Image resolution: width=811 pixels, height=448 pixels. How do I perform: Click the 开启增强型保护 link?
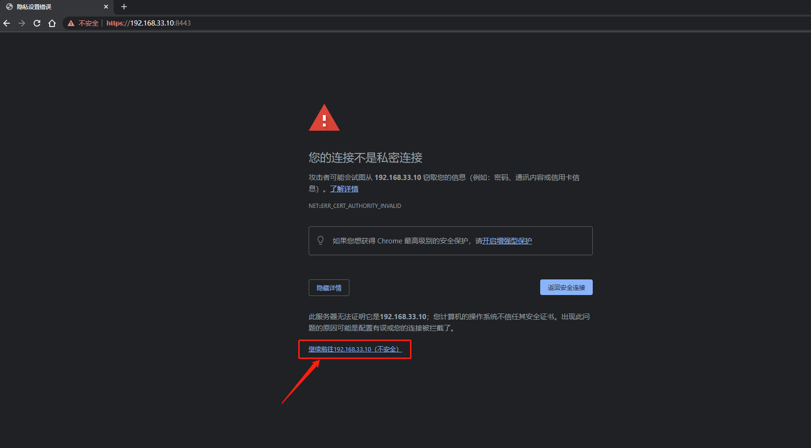[507, 241]
